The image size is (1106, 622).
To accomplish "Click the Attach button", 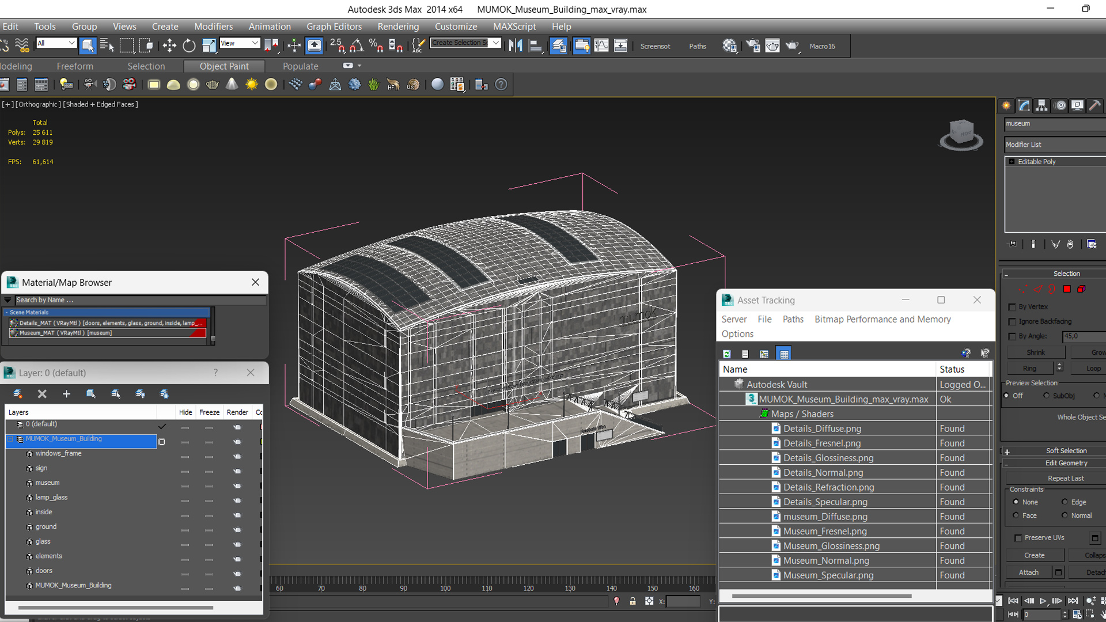I will (x=1028, y=572).
